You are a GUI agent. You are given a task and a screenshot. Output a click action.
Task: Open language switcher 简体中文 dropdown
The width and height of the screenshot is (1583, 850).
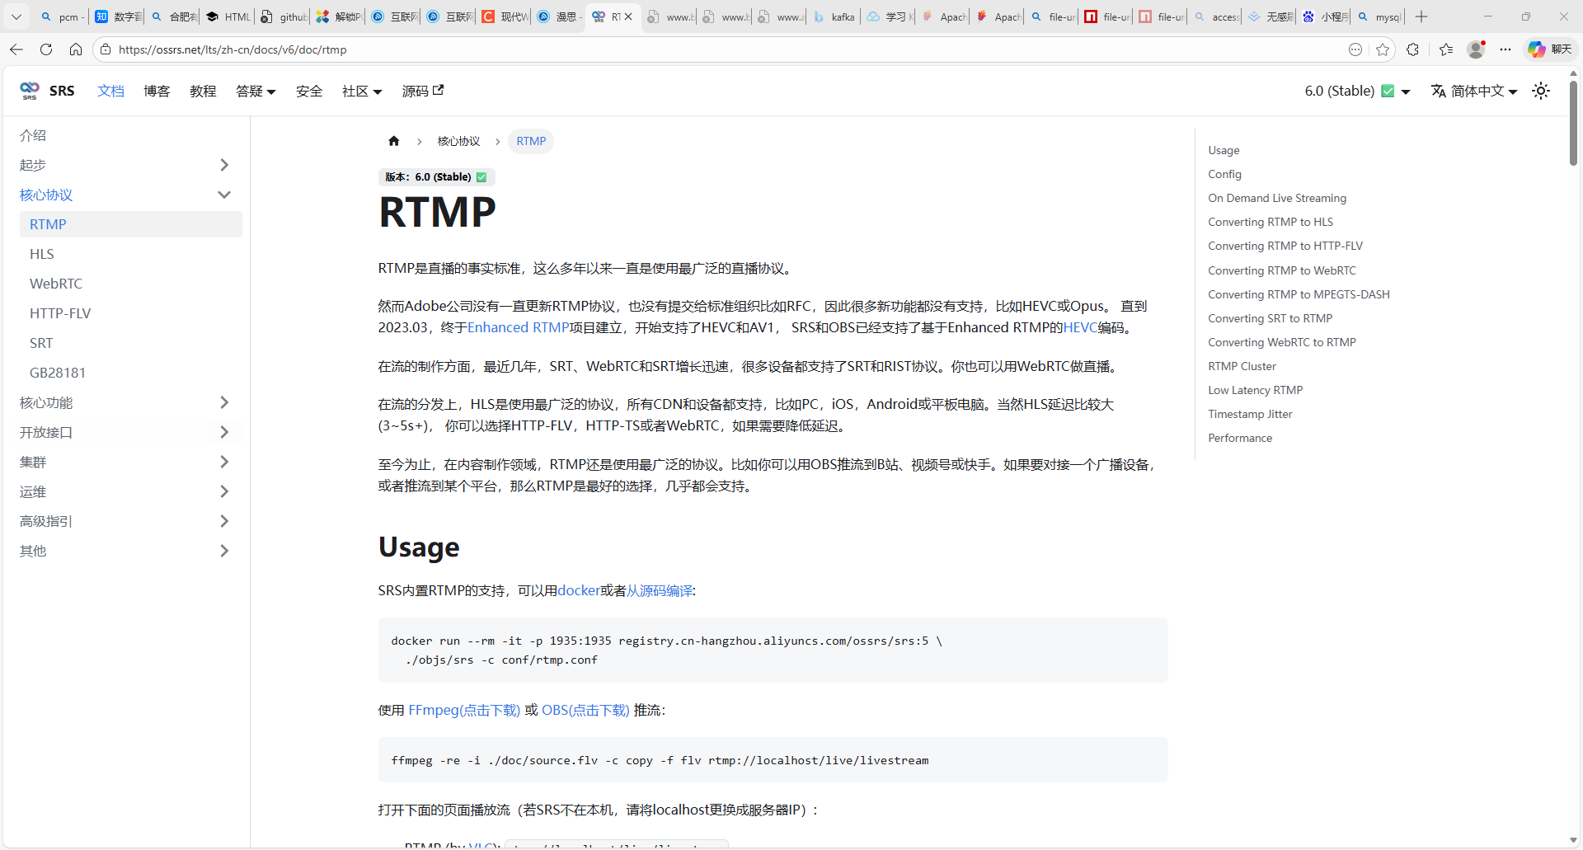click(x=1474, y=91)
